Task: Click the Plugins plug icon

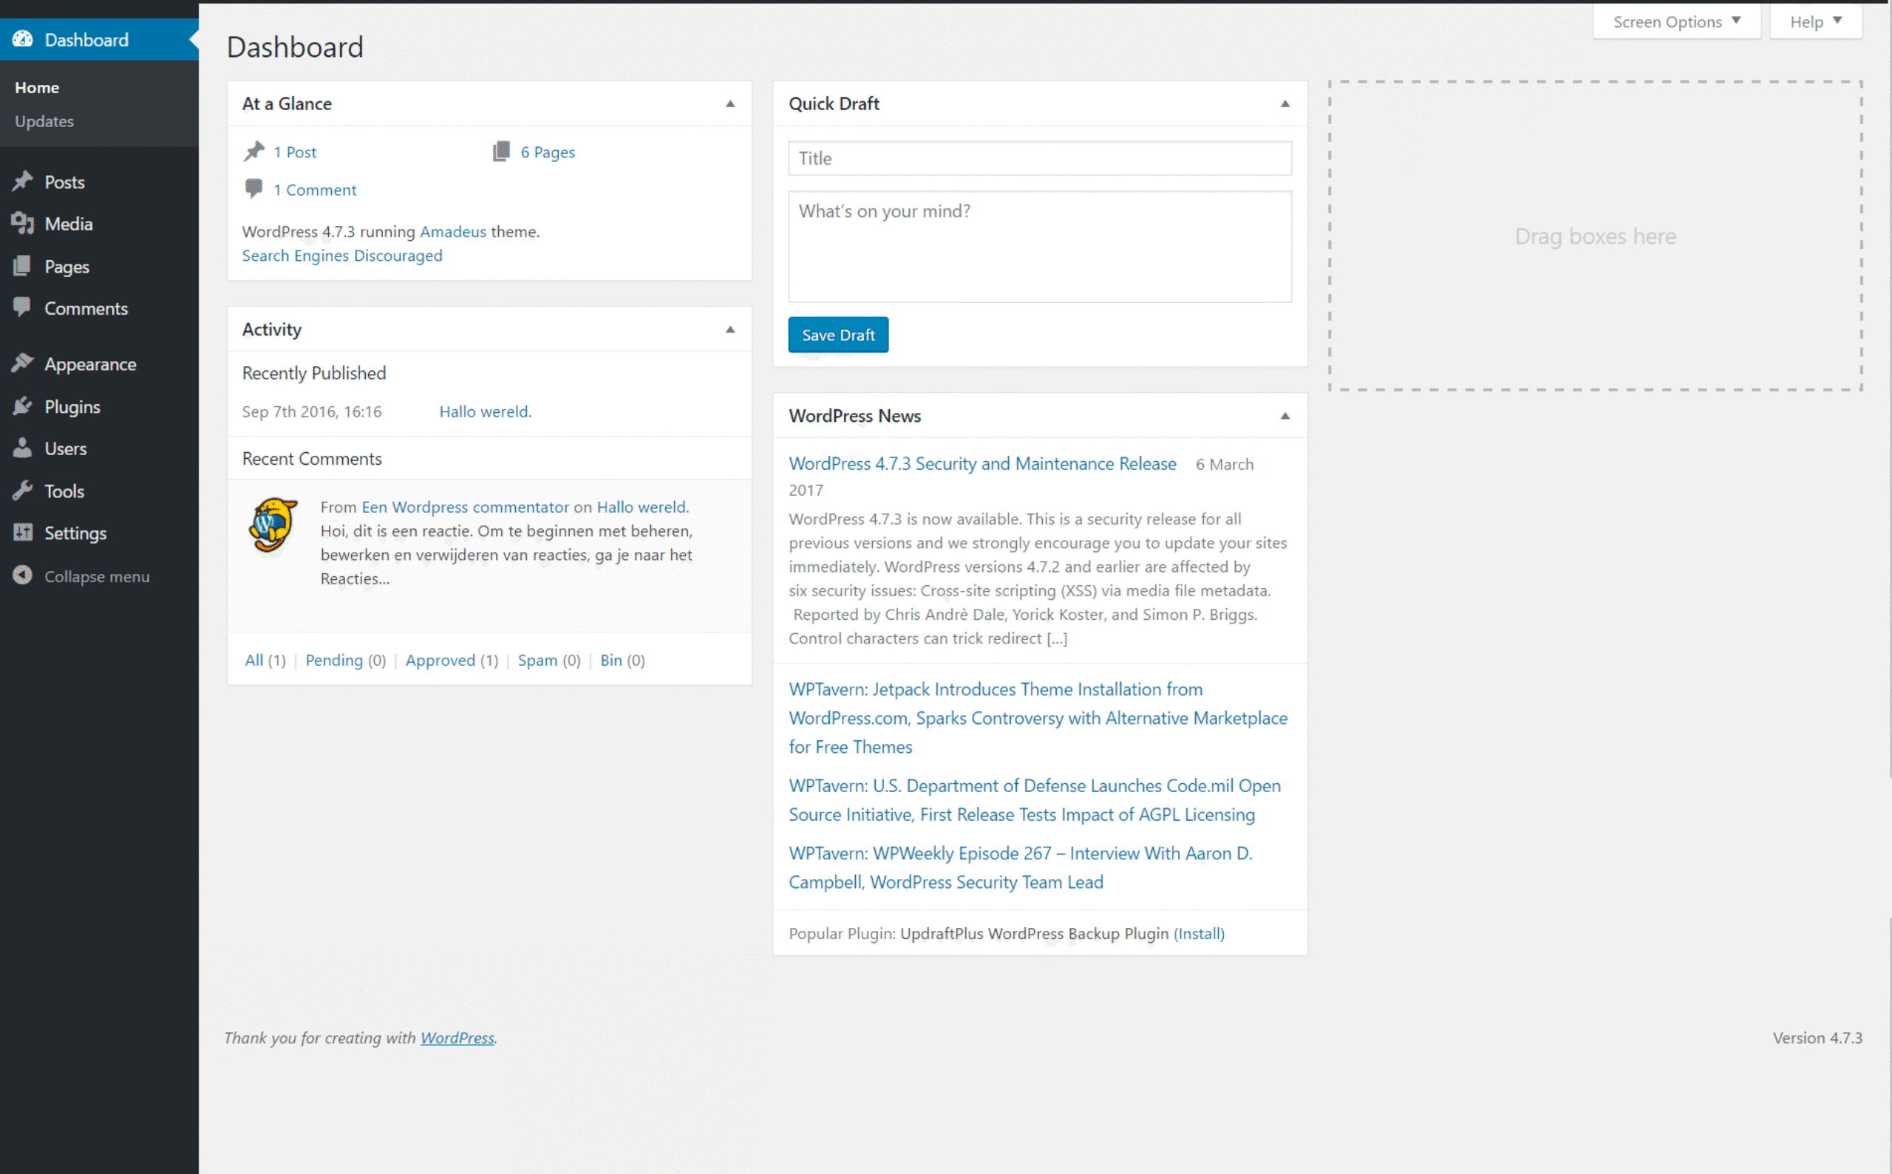Action: tap(22, 406)
